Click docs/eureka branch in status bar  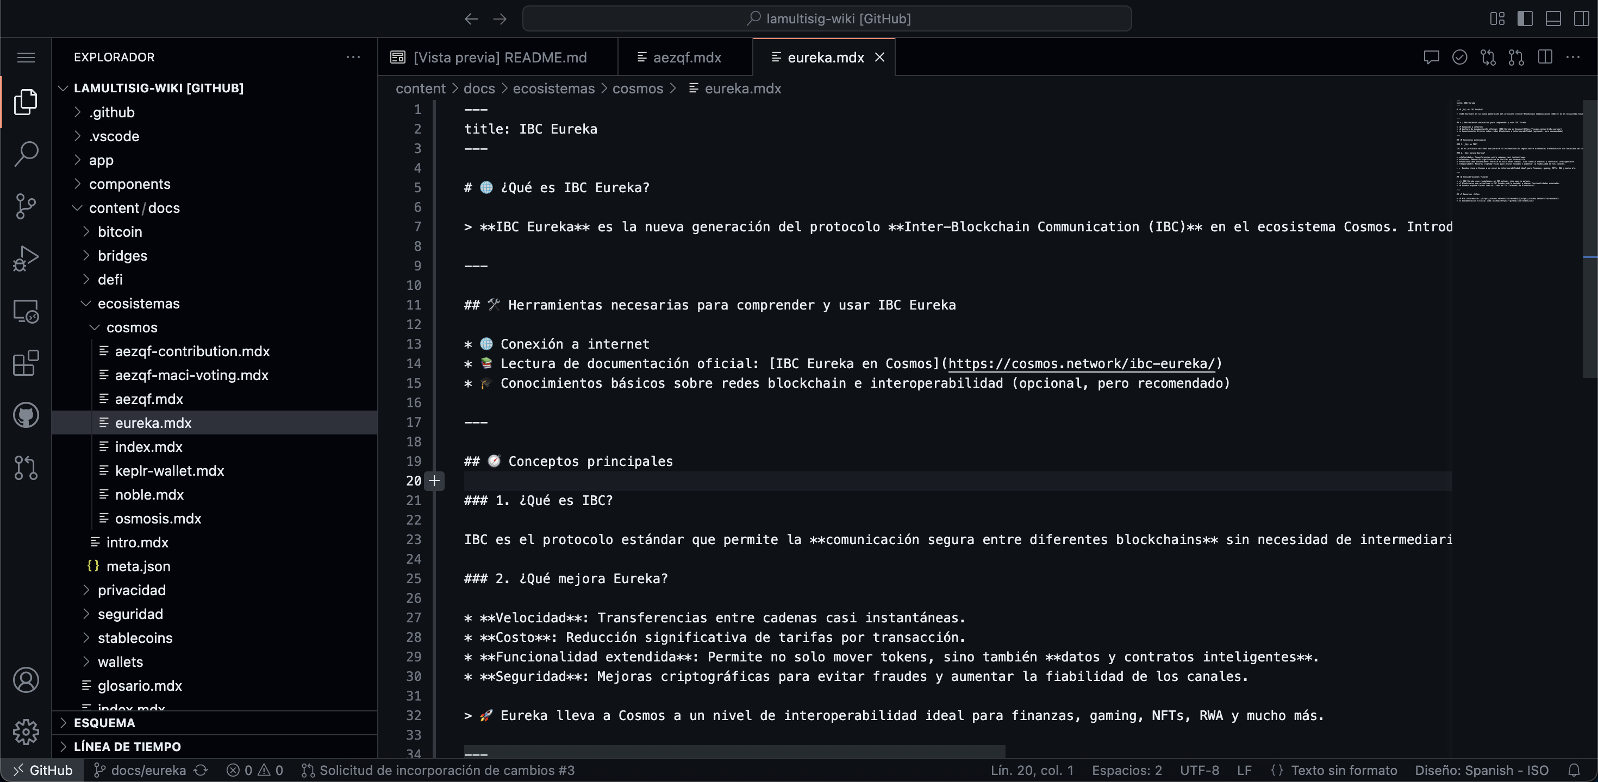(x=140, y=770)
